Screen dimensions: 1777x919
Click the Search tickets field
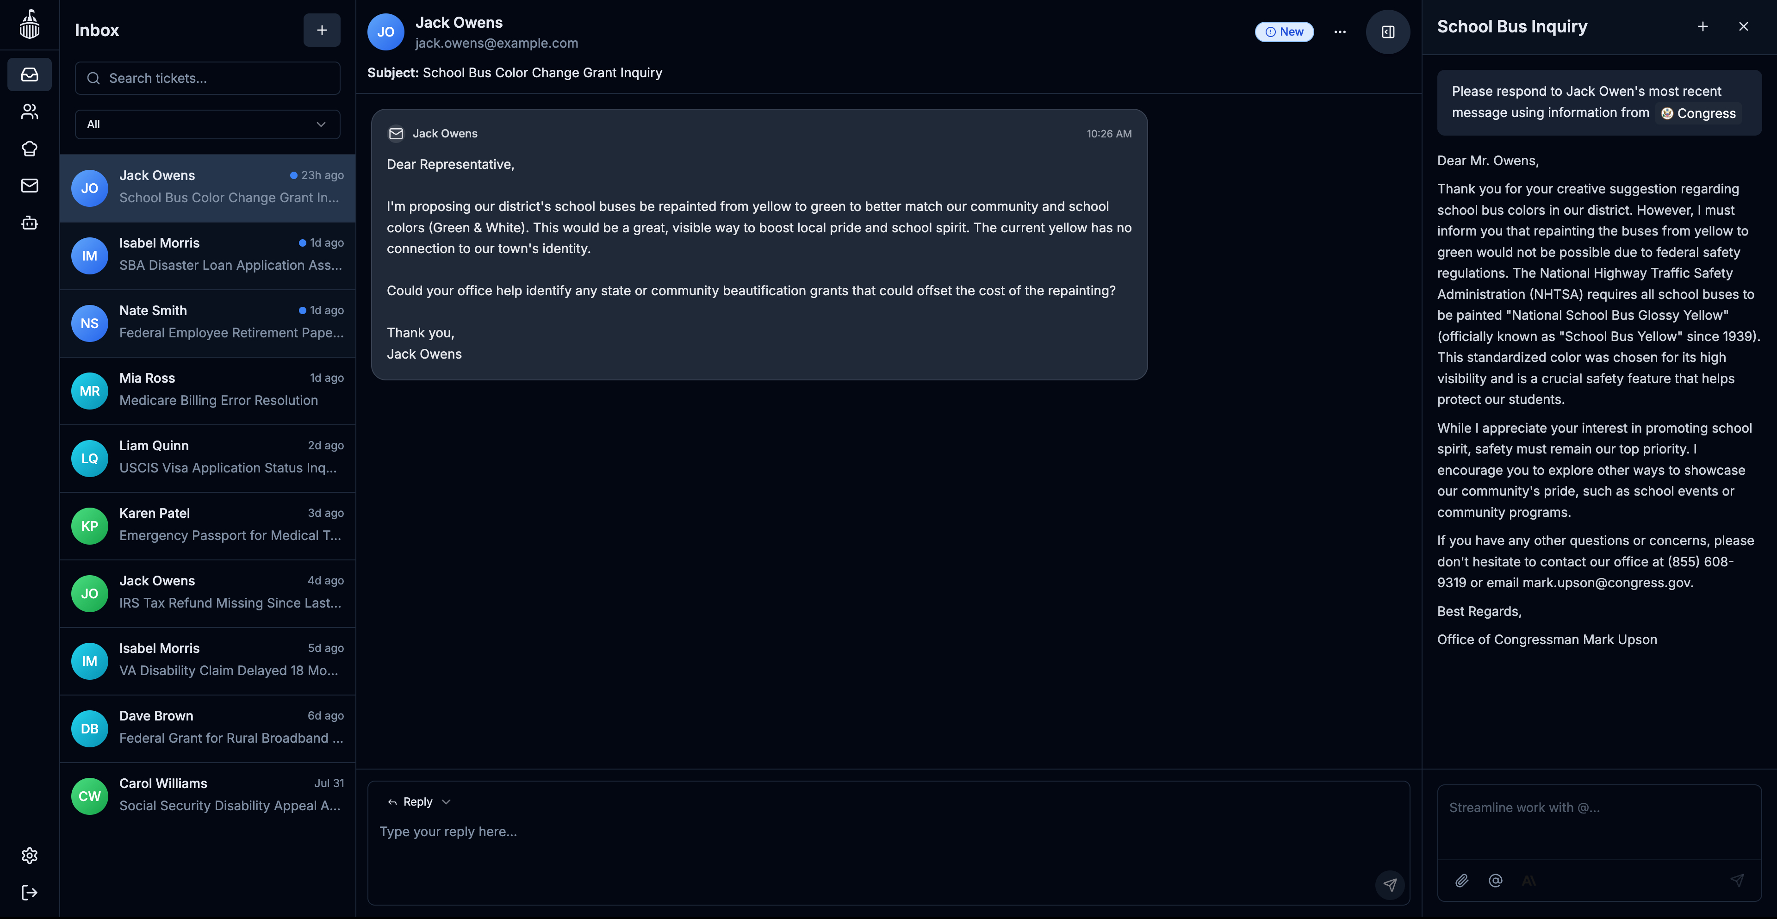tap(207, 79)
